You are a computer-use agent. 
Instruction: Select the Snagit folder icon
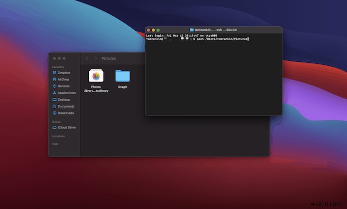tap(122, 76)
